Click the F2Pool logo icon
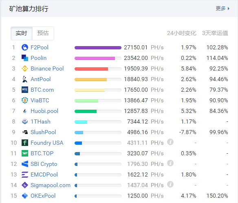The width and height of the screenshot is (238, 203). pos(25,47)
